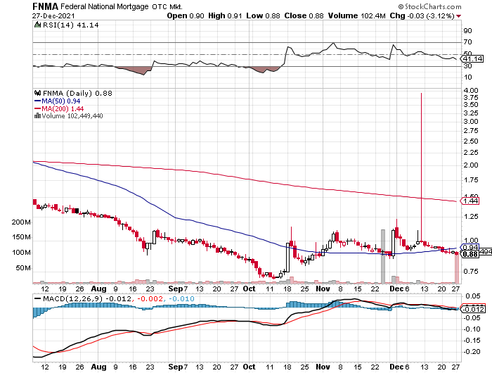This screenshot has width=492, height=373.
Task: Click the MA(200) 1.44 legend text
Action: tap(63, 108)
